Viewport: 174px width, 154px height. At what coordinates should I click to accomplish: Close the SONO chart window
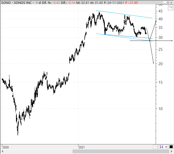(171, 3)
